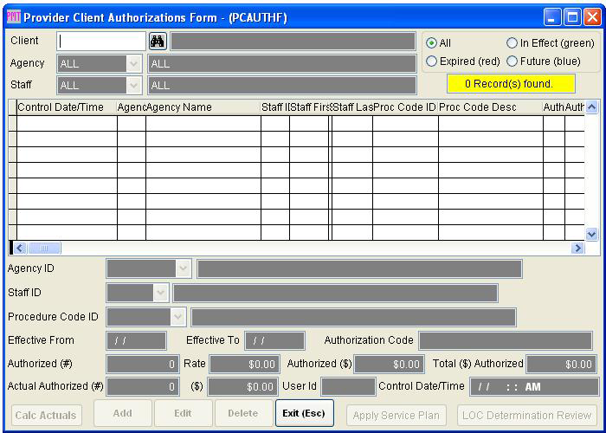This screenshot has height=433, width=606.
Task: Open the Agency dropdown at top
Action: (x=132, y=63)
